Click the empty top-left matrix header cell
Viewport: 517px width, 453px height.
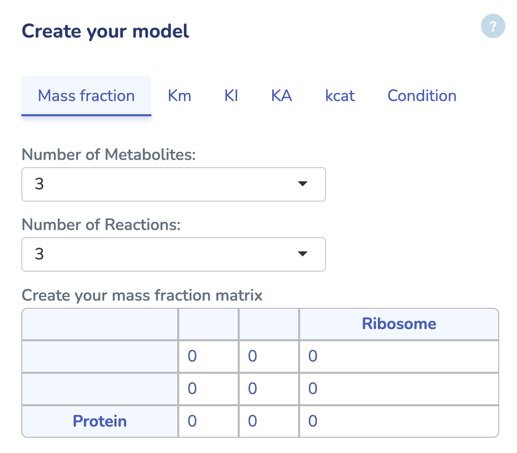pyautogui.click(x=100, y=323)
